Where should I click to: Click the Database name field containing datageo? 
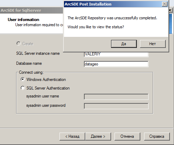[116, 64]
